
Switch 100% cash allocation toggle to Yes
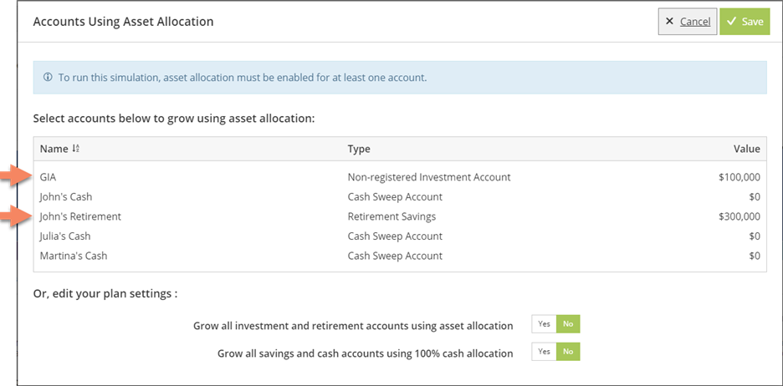pyautogui.click(x=544, y=353)
